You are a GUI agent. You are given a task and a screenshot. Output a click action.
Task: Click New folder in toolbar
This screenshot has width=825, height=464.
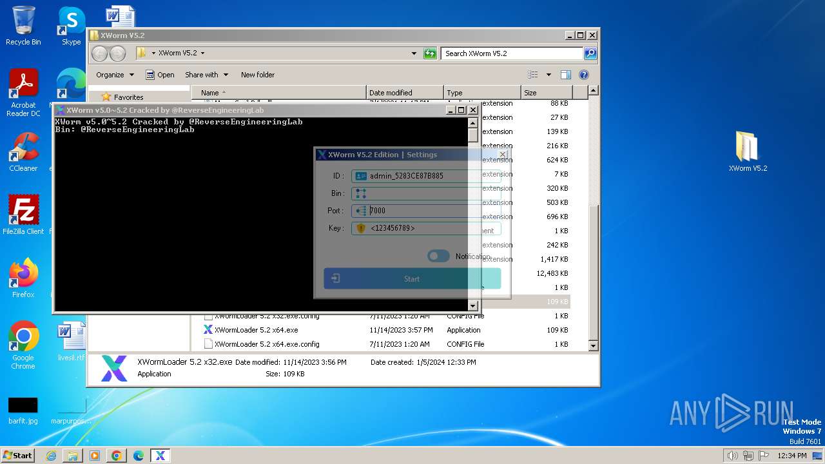[258, 75]
